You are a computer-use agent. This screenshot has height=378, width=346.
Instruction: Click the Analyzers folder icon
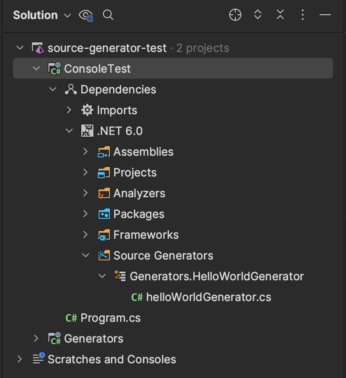104,193
